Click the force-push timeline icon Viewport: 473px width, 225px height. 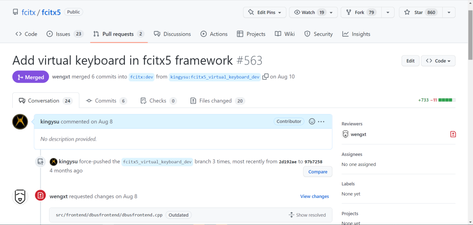[40, 162]
